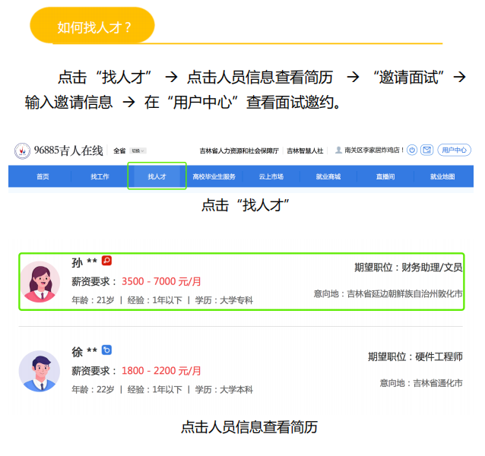Viewport: 485px width, 456px height.
Task: Switch to 云上市场 tab
Action: tap(271, 176)
